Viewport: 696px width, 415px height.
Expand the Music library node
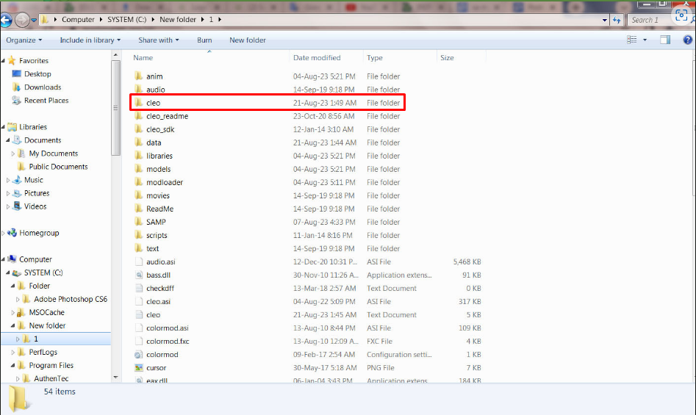(x=8, y=180)
